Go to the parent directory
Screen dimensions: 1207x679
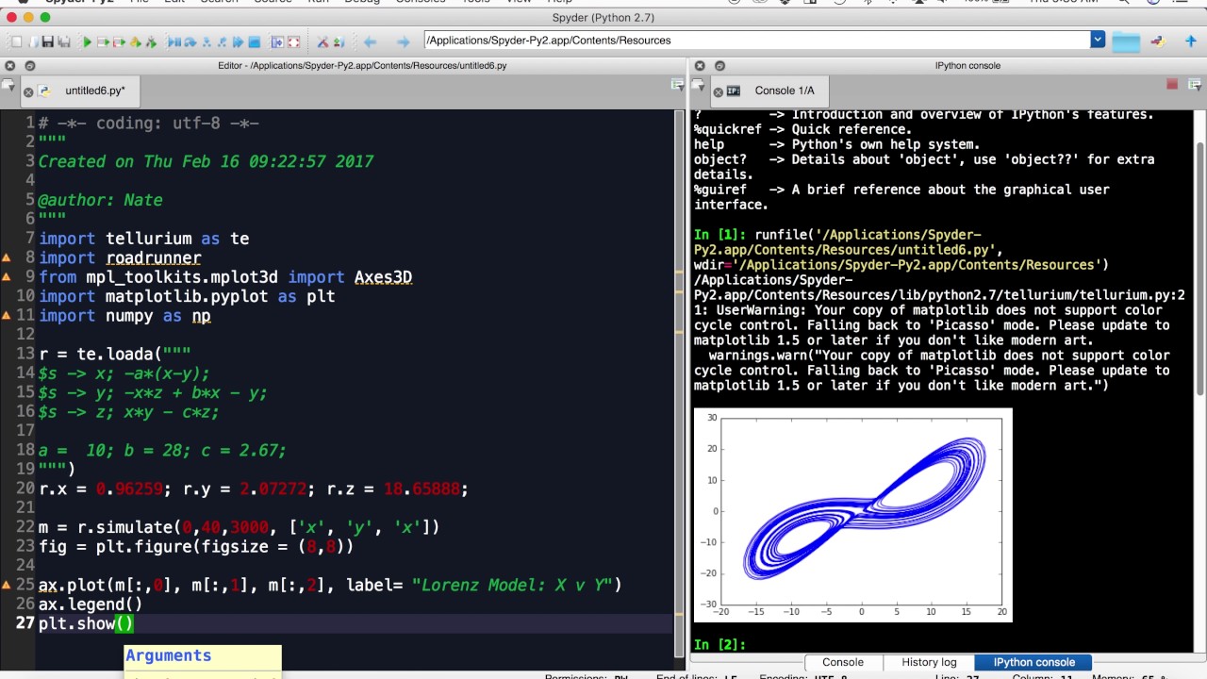(x=1193, y=41)
